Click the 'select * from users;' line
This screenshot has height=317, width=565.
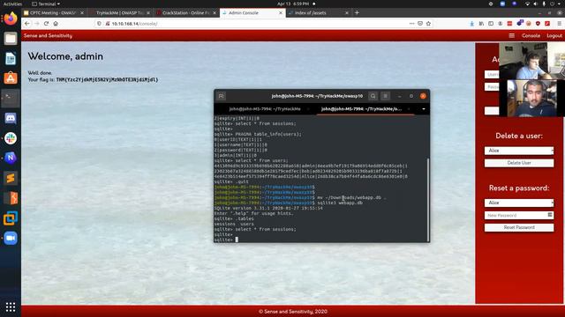[x=261, y=160]
